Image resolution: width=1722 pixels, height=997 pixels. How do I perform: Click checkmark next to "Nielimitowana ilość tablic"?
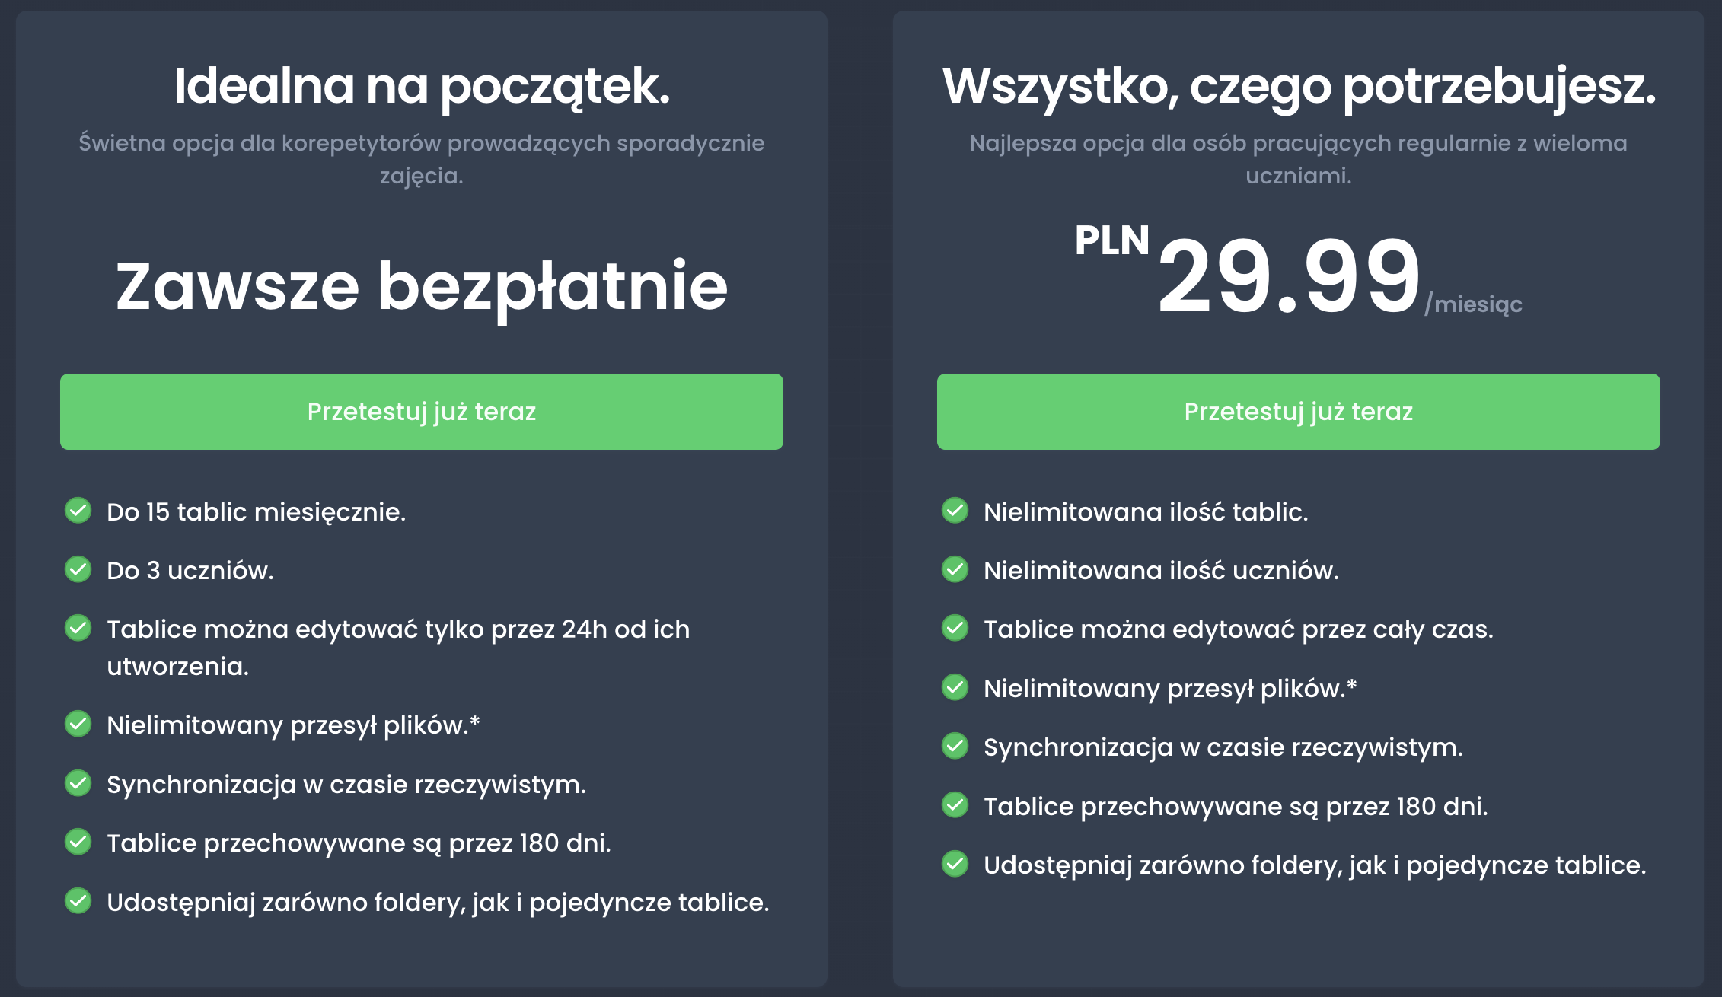955,510
